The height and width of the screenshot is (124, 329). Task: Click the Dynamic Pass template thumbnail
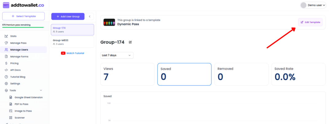(x=109, y=22)
